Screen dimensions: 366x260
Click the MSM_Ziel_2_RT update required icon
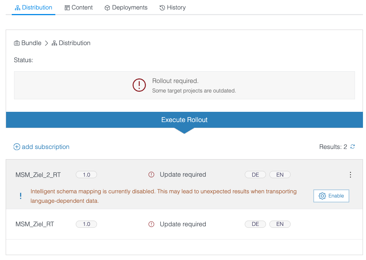[x=152, y=175]
